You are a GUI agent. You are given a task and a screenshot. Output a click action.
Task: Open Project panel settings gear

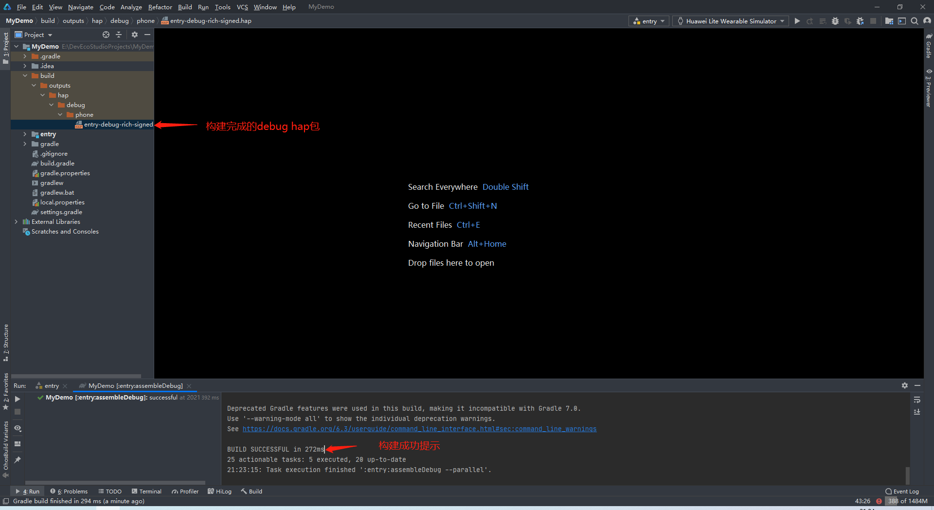pos(135,35)
